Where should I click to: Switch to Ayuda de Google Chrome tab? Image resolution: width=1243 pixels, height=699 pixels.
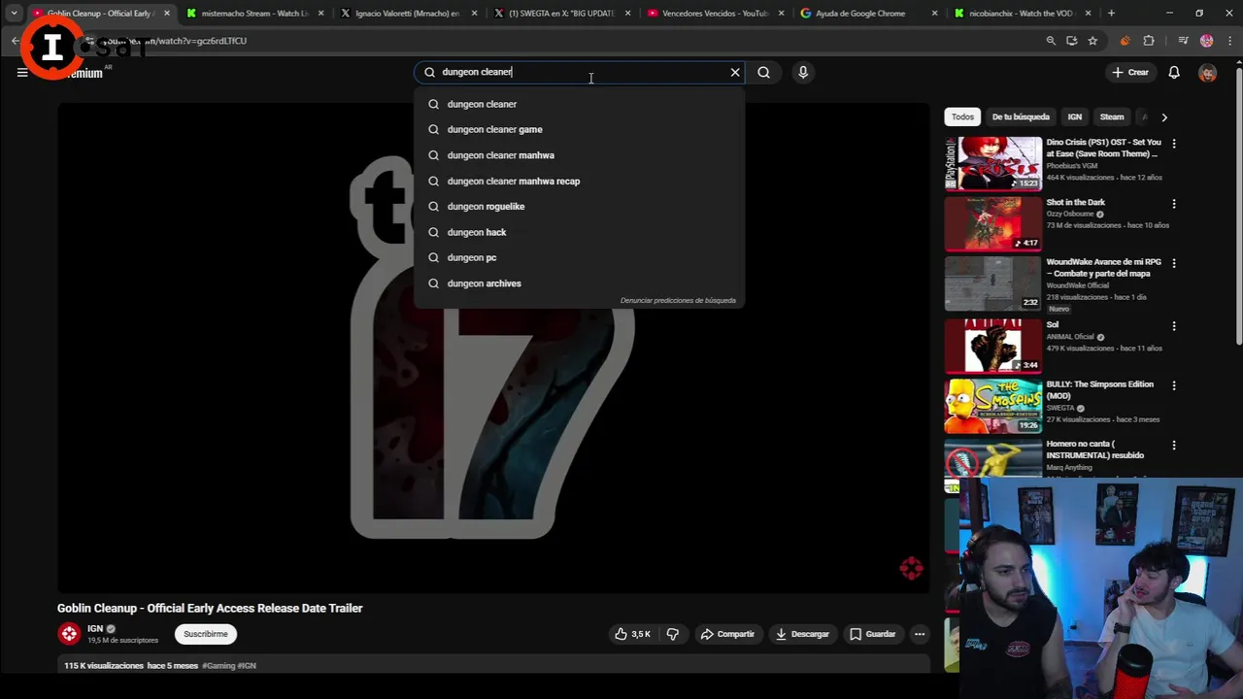click(x=868, y=14)
